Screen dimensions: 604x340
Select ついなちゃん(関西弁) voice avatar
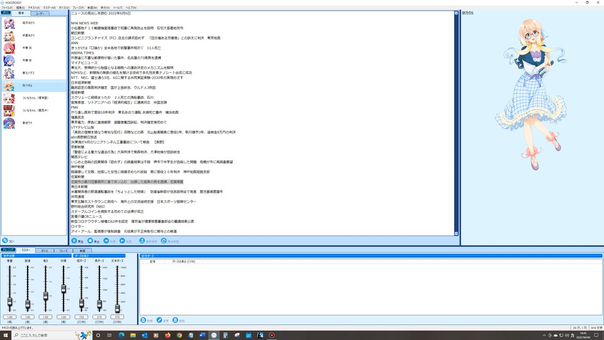(9, 111)
